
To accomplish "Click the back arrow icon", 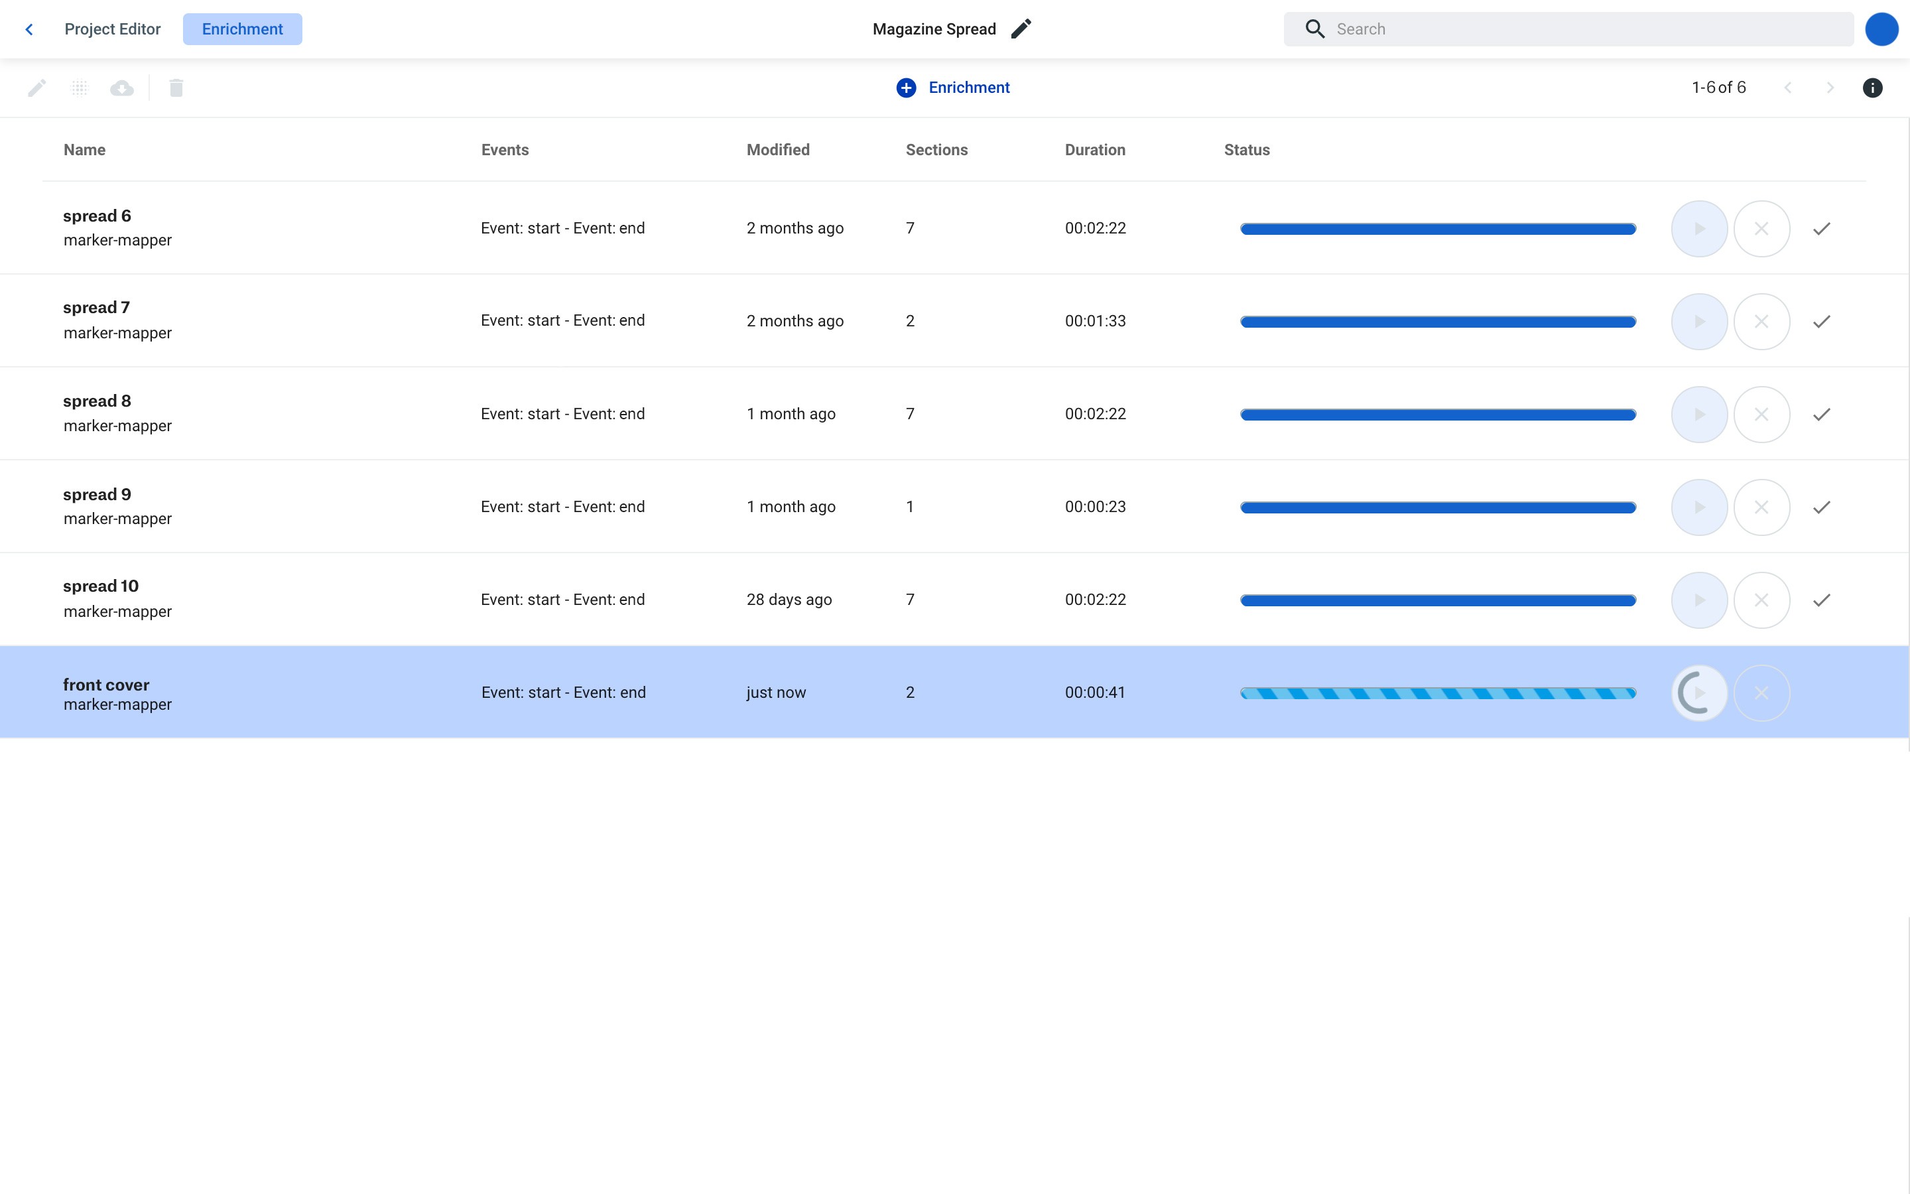I will 29,29.
